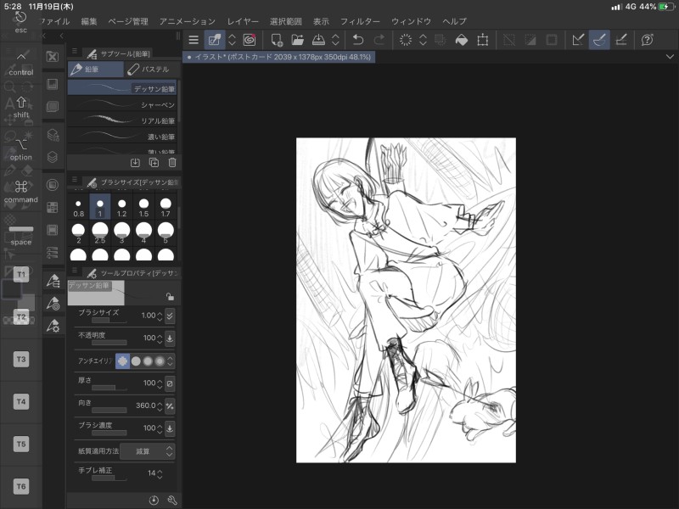This screenshot has width=679, height=509.
Task: Expand the canvas tab list chevron
Action: pos(670,57)
